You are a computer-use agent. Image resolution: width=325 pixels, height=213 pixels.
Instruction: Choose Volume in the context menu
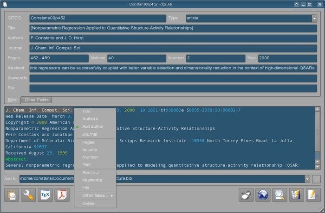pyautogui.click(x=95, y=150)
